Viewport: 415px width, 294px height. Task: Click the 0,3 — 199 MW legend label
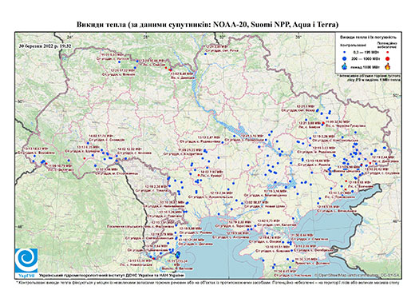(x=366, y=53)
